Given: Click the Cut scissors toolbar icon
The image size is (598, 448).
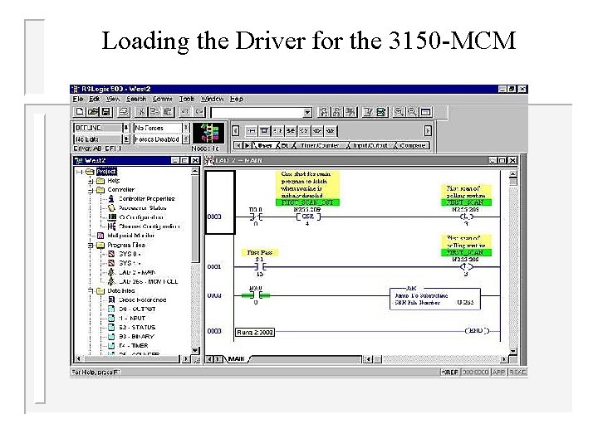Looking at the screenshot, I should pyautogui.click(x=141, y=112).
